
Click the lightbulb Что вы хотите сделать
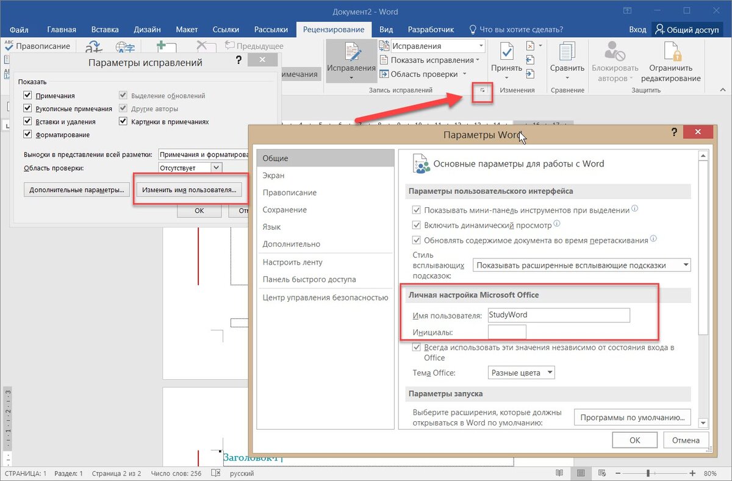(473, 29)
